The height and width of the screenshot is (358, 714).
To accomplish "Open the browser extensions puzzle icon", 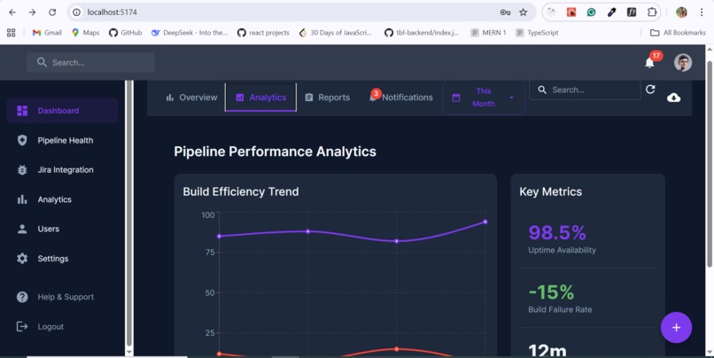I will tap(652, 12).
